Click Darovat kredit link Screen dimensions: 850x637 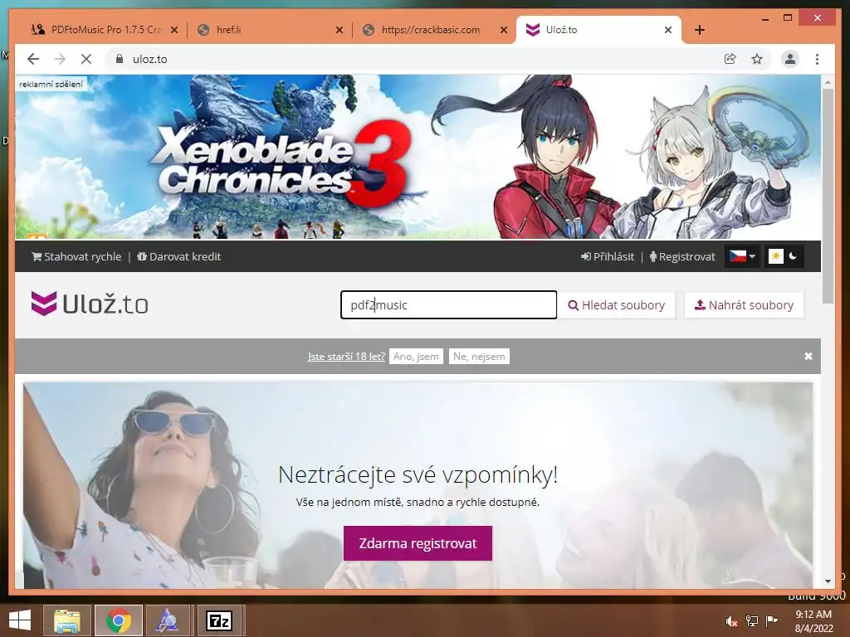[x=179, y=257]
